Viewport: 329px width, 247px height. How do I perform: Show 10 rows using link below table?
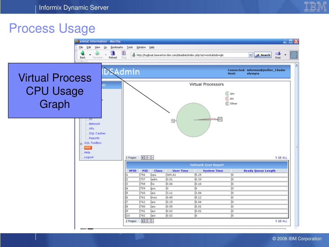click(x=280, y=221)
